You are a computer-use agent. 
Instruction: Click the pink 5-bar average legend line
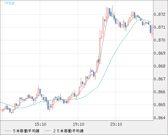8,131
